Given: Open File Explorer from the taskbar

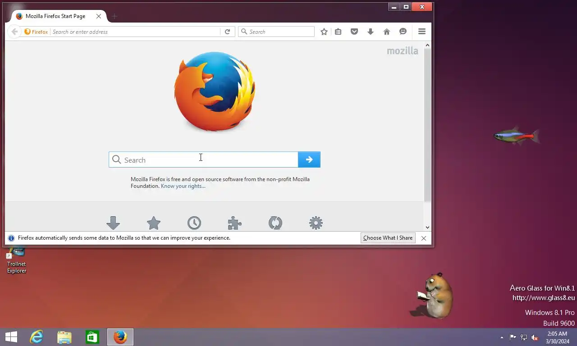Looking at the screenshot, I should [x=64, y=337].
